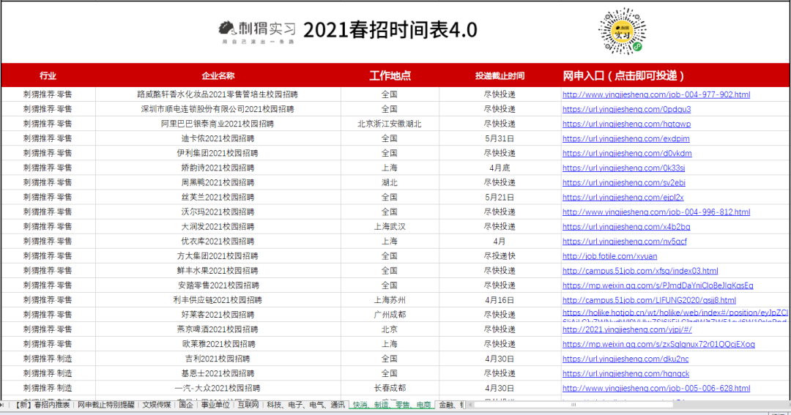
Task: Switch to the 事业单位 sheet tab
Action: tap(215, 405)
